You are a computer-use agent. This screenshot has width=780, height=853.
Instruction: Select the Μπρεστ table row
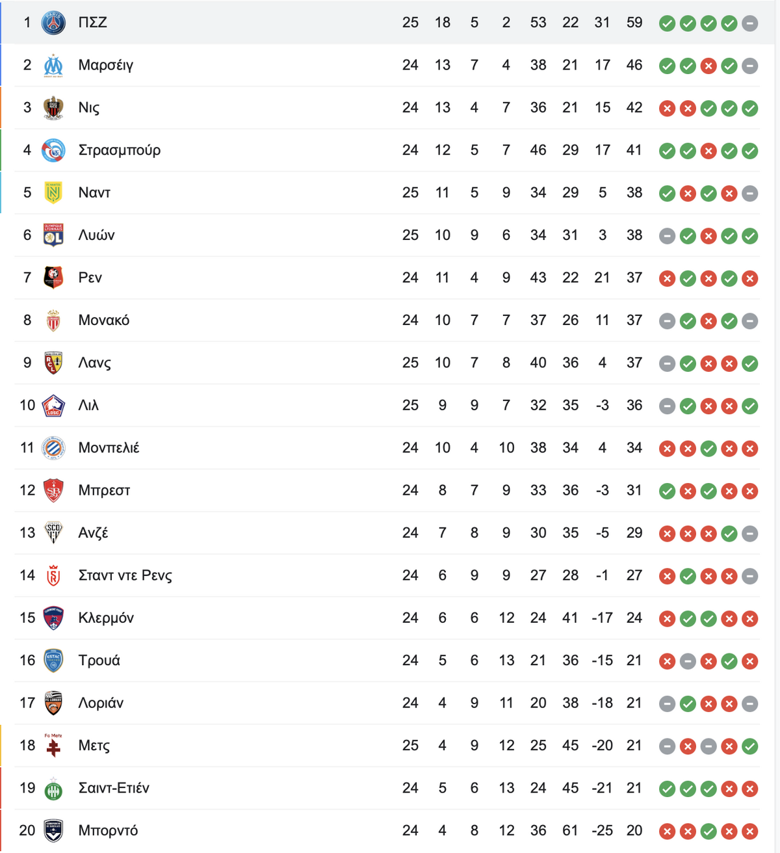pyautogui.click(x=387, y=490)
